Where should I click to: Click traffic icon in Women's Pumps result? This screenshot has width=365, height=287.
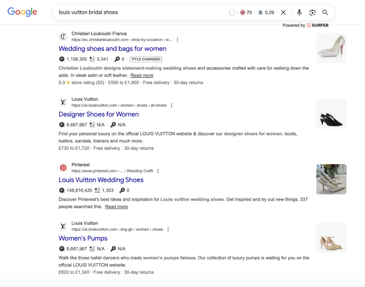click(62, 249)
